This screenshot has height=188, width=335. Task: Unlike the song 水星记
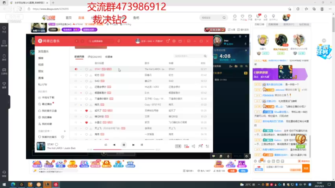(x=86, y=122)
